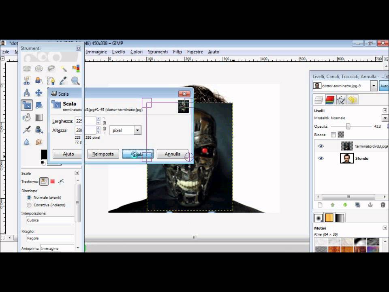Duplicate the current layer
The height and width of the screenshot is (292, 389).
pyautogui.click(x=358, y=205)
